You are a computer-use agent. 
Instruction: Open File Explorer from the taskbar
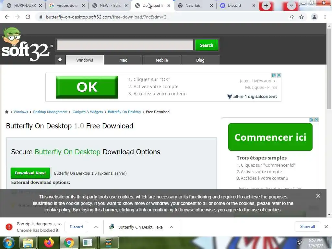28,243
